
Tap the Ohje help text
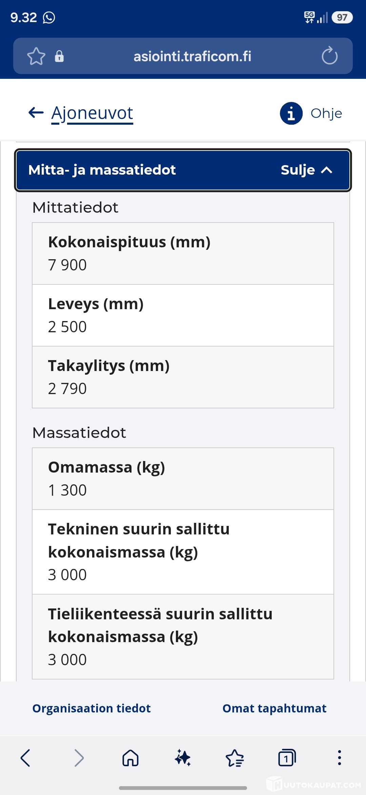coord(326,113)
